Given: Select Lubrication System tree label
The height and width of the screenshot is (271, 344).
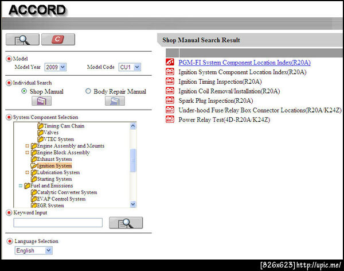Looking at the screenshot, I should coord(58,173).
